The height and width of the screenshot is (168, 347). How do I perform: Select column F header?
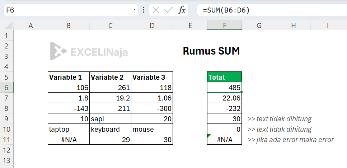coord(224,26)
